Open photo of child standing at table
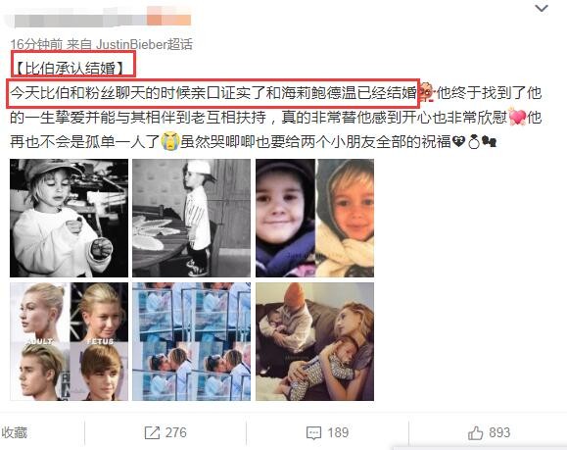The image size is (567, 450). (x=191, y=218)
